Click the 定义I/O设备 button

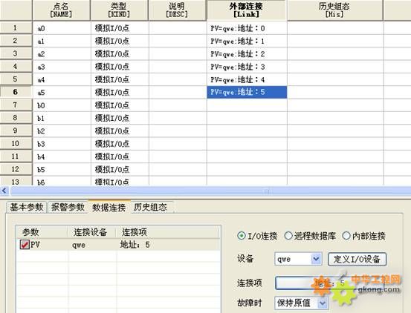(x=357, y=259)
